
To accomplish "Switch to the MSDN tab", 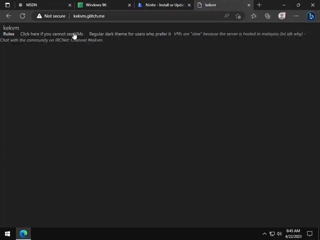I will (x=45, y=5).
